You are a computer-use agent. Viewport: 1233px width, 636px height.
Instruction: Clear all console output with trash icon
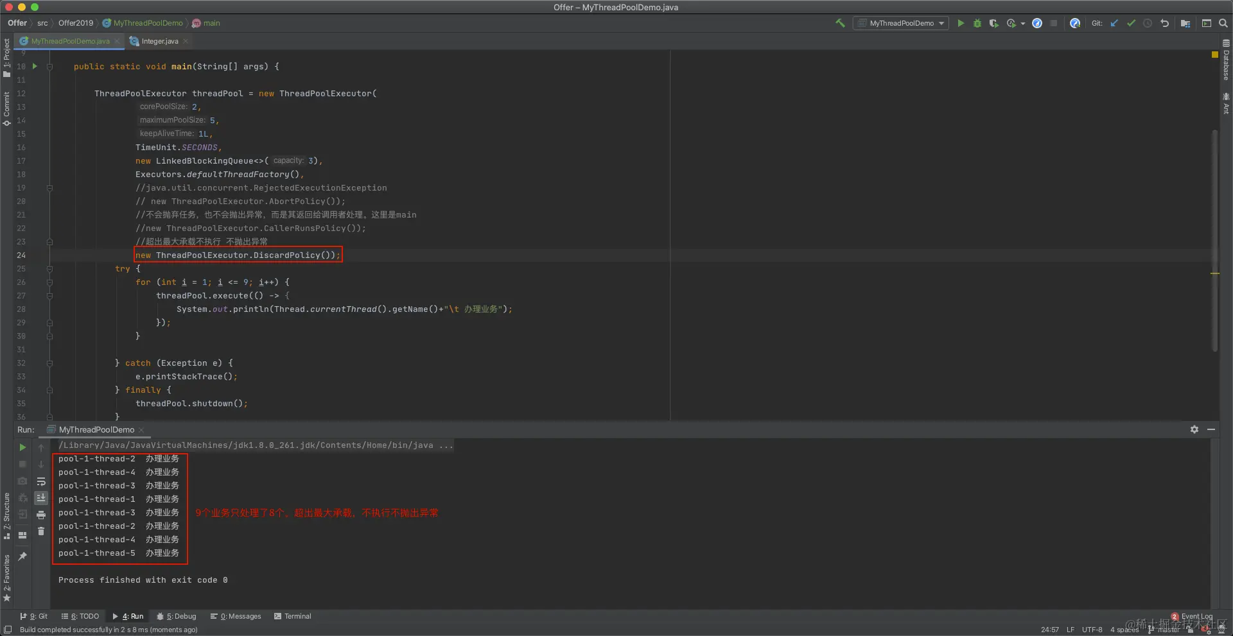click(x=41, y=531)
